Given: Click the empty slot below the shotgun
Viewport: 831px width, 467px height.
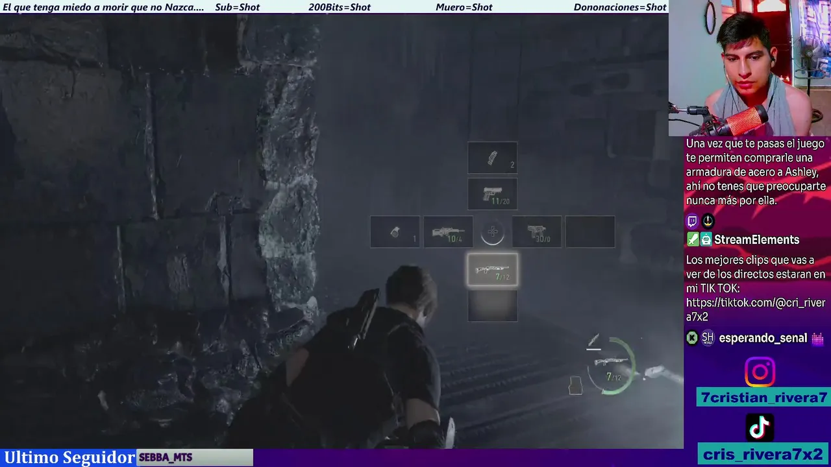Looking at the screenshot, I should click(x=493, y=305).
